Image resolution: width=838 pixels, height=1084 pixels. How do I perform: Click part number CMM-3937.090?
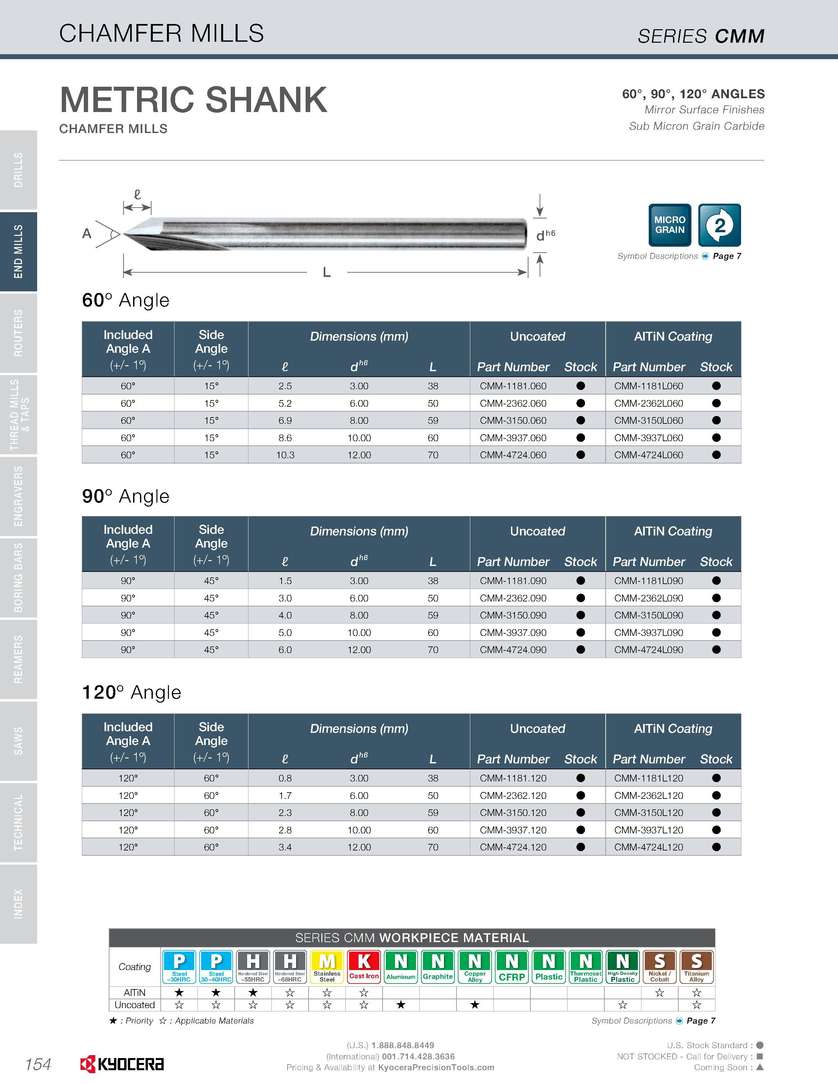click(x=513, y=632)
